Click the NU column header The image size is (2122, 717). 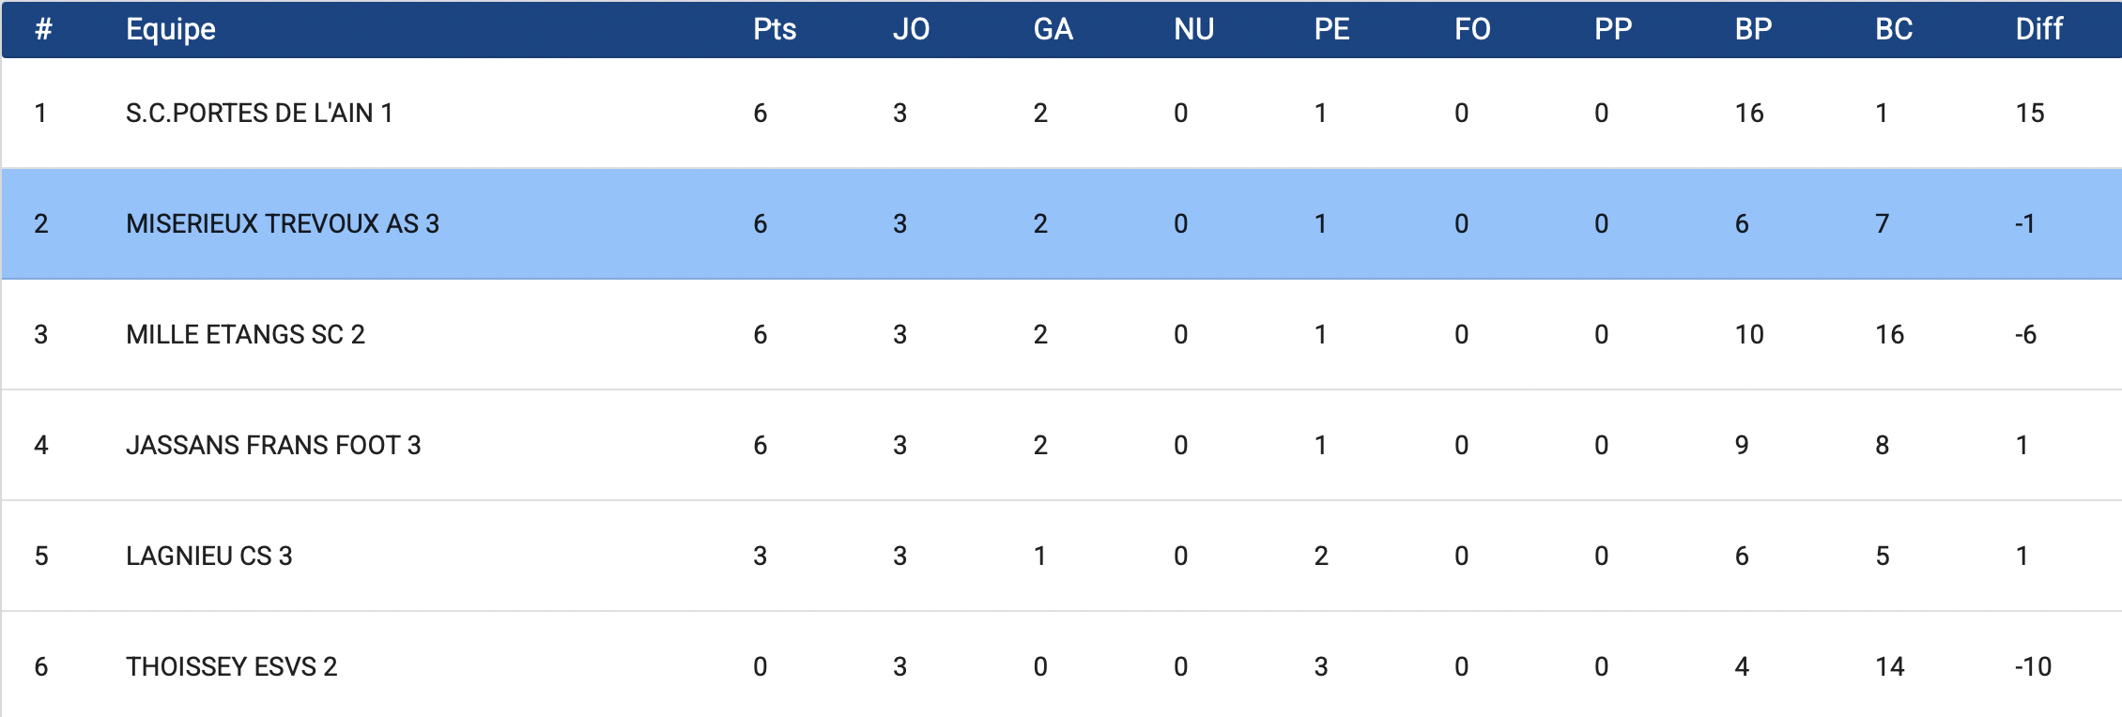[1193, 29]
